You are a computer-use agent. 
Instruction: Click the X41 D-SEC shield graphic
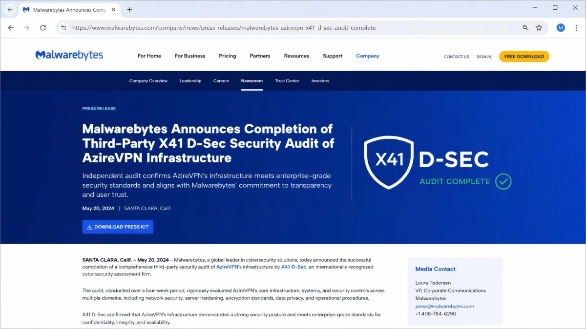[389, 162]
